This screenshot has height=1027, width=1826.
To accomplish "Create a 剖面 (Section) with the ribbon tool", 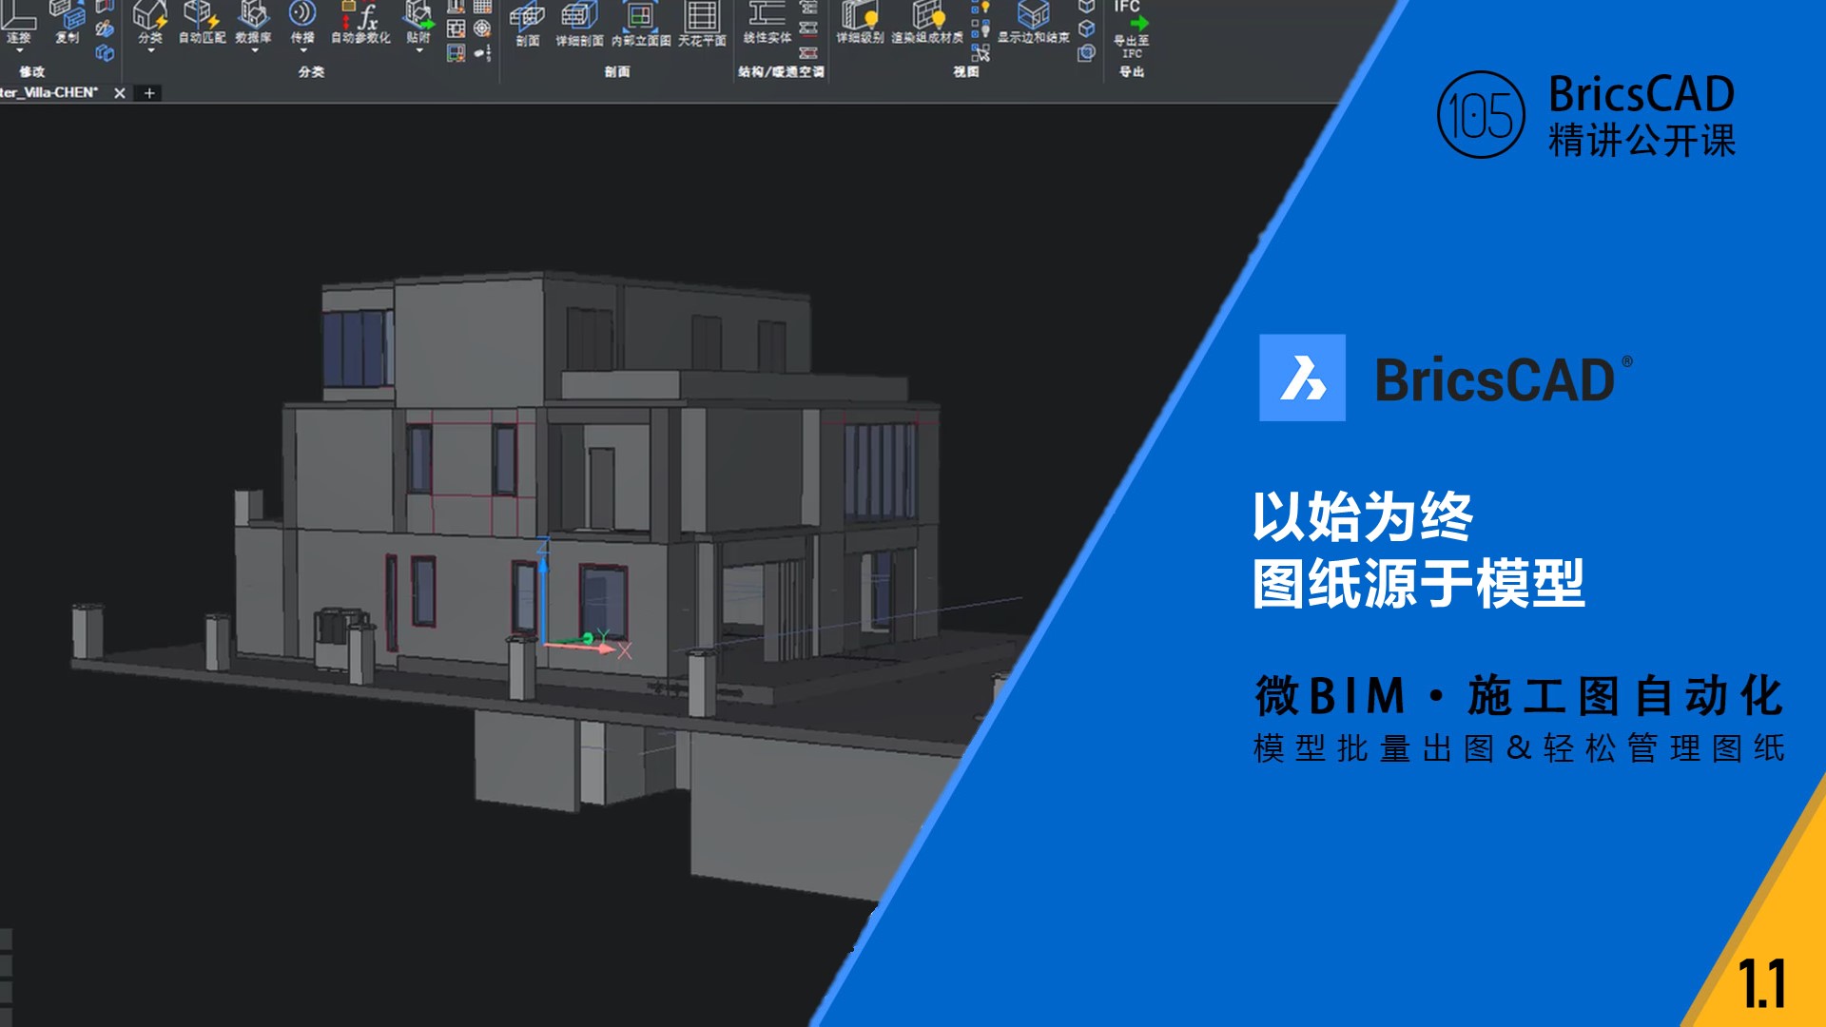I will point(527,17).
